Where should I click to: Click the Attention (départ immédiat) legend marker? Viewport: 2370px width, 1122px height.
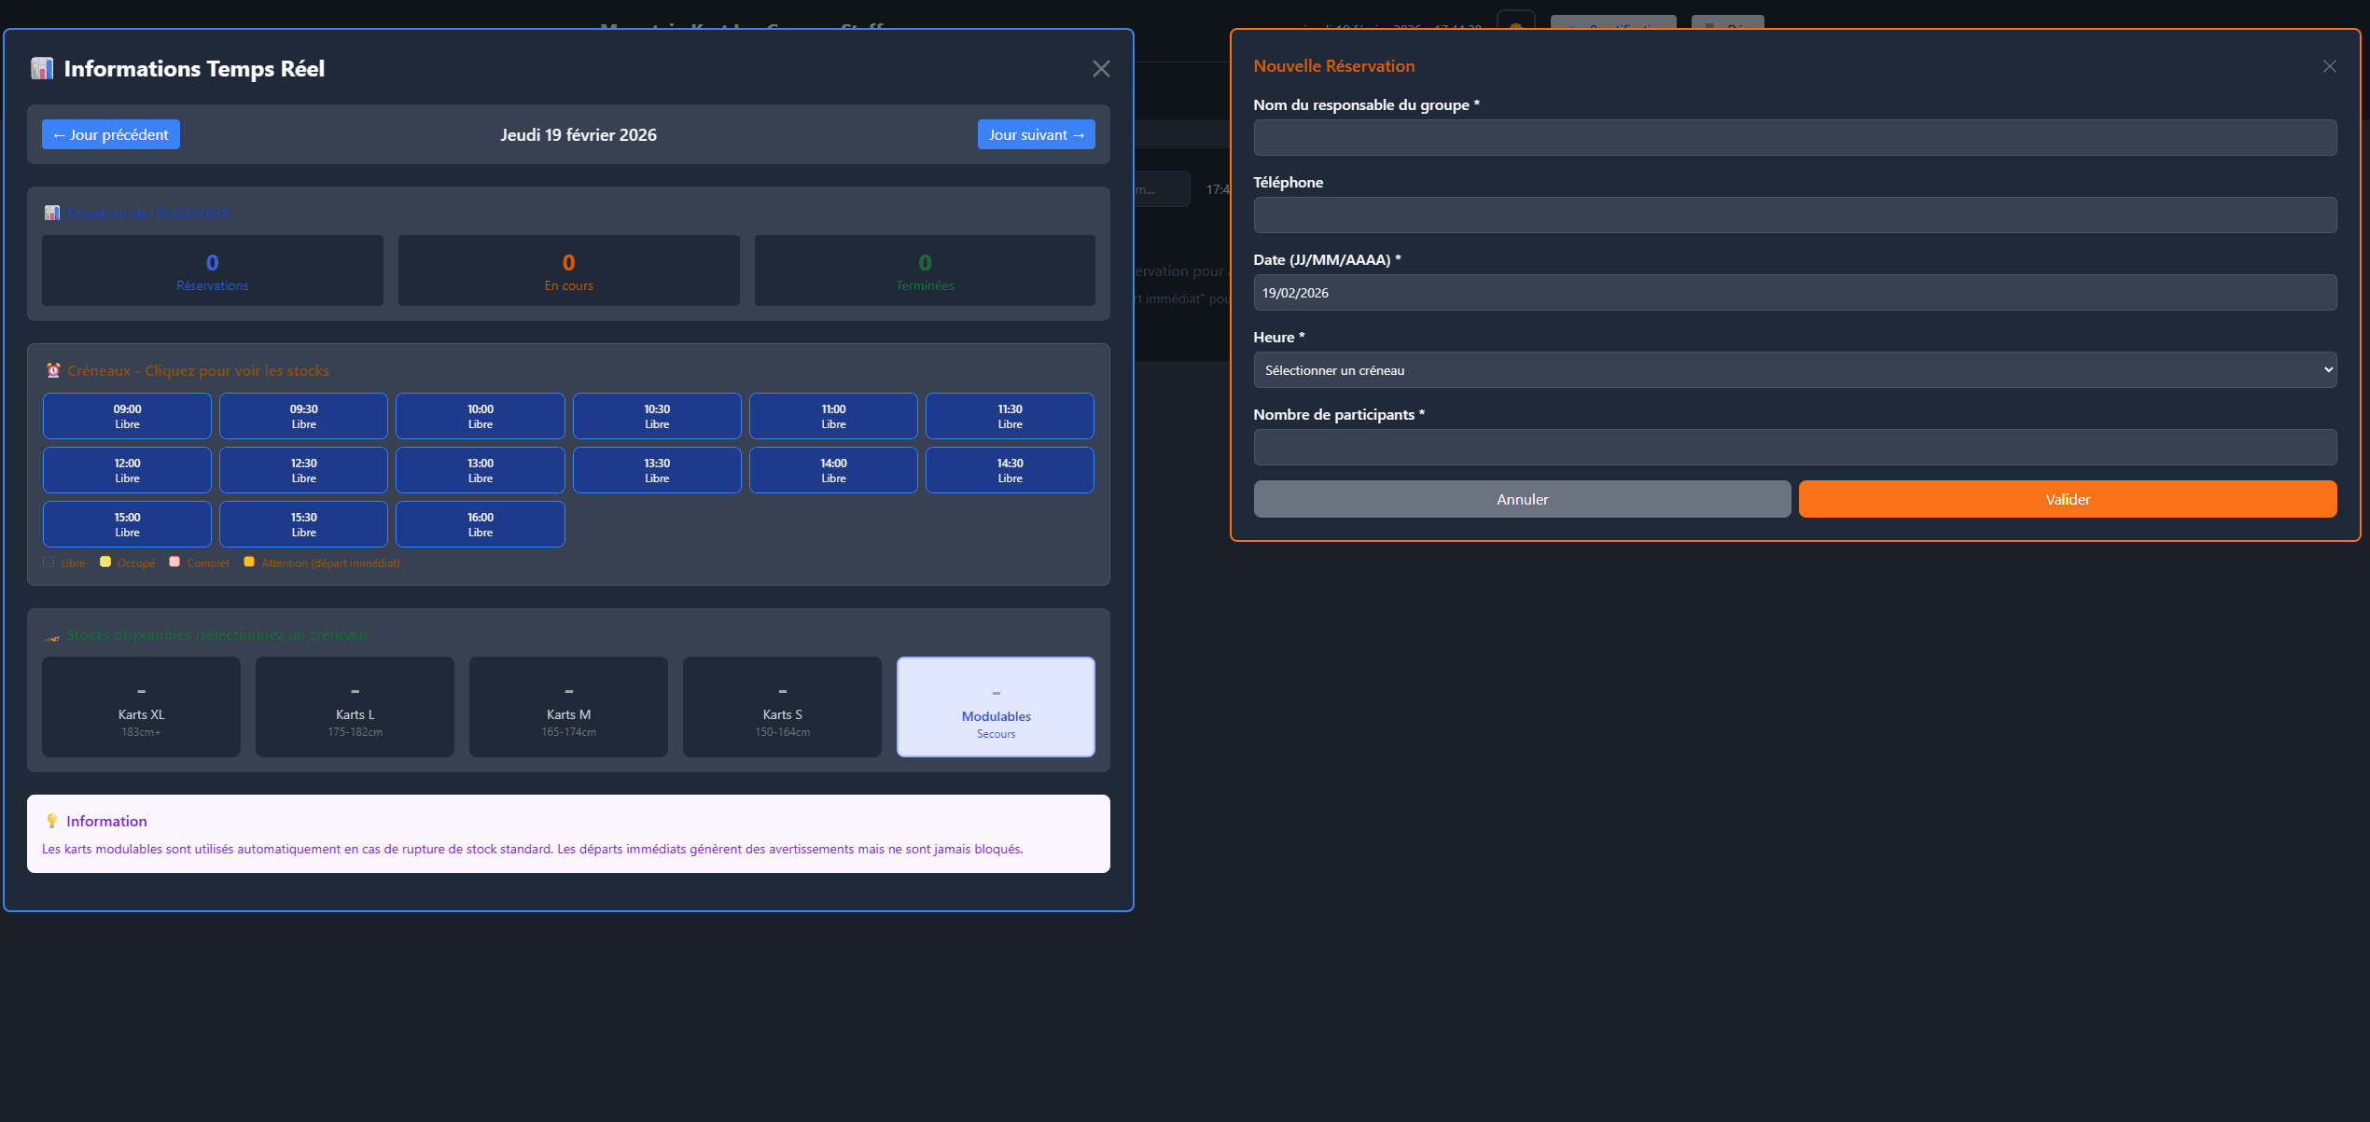tap(249, 561)
